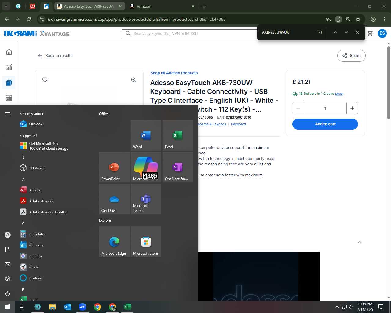
Task: Switch to Amazon browser tab
Action: click(x=162, y=6)
